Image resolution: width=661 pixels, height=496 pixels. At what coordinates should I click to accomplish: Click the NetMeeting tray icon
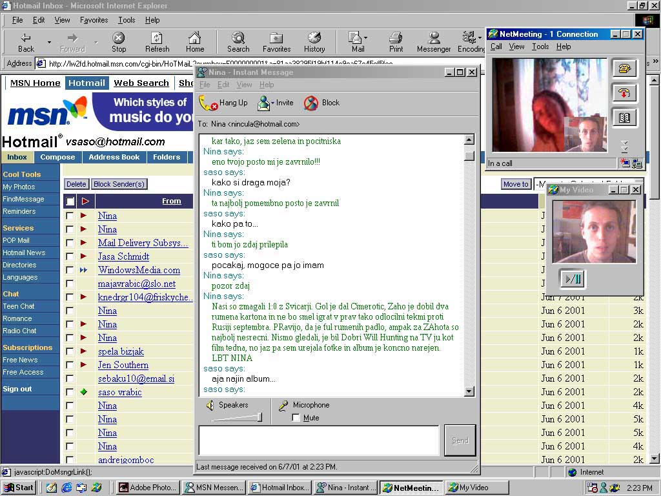click(x=615, y=488)
